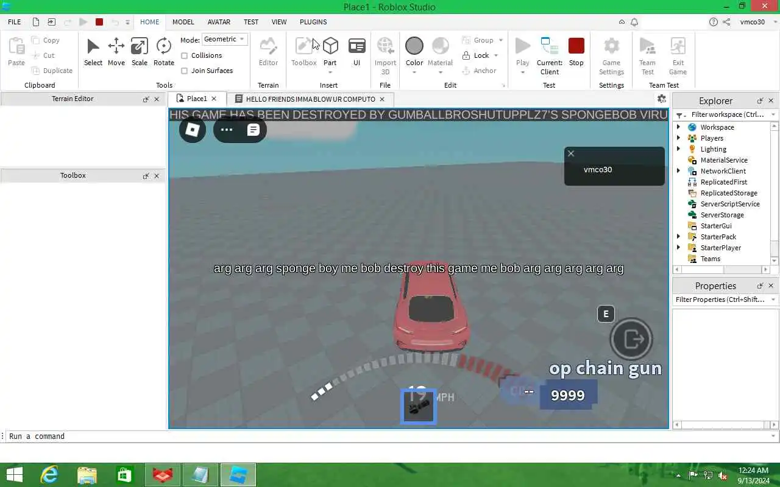
Task: Open the Terrain Editor icon
Action: [268, 52]
